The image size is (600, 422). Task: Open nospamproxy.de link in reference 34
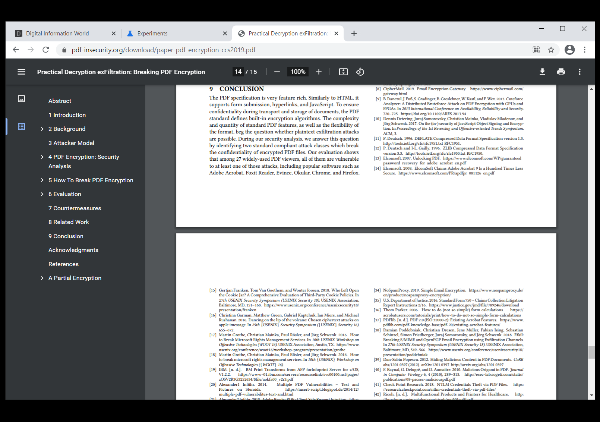point(496,290)
